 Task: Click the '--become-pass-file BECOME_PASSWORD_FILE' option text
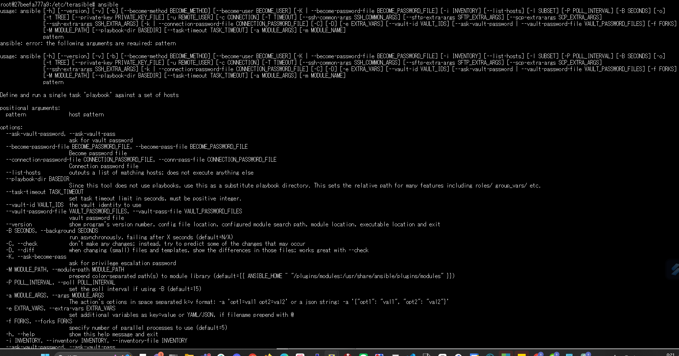tap(191, 147)
